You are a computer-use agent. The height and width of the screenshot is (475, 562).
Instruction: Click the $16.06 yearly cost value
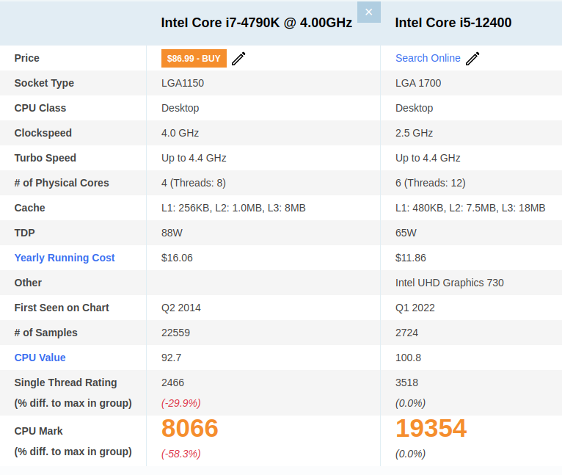coord(177,258)
